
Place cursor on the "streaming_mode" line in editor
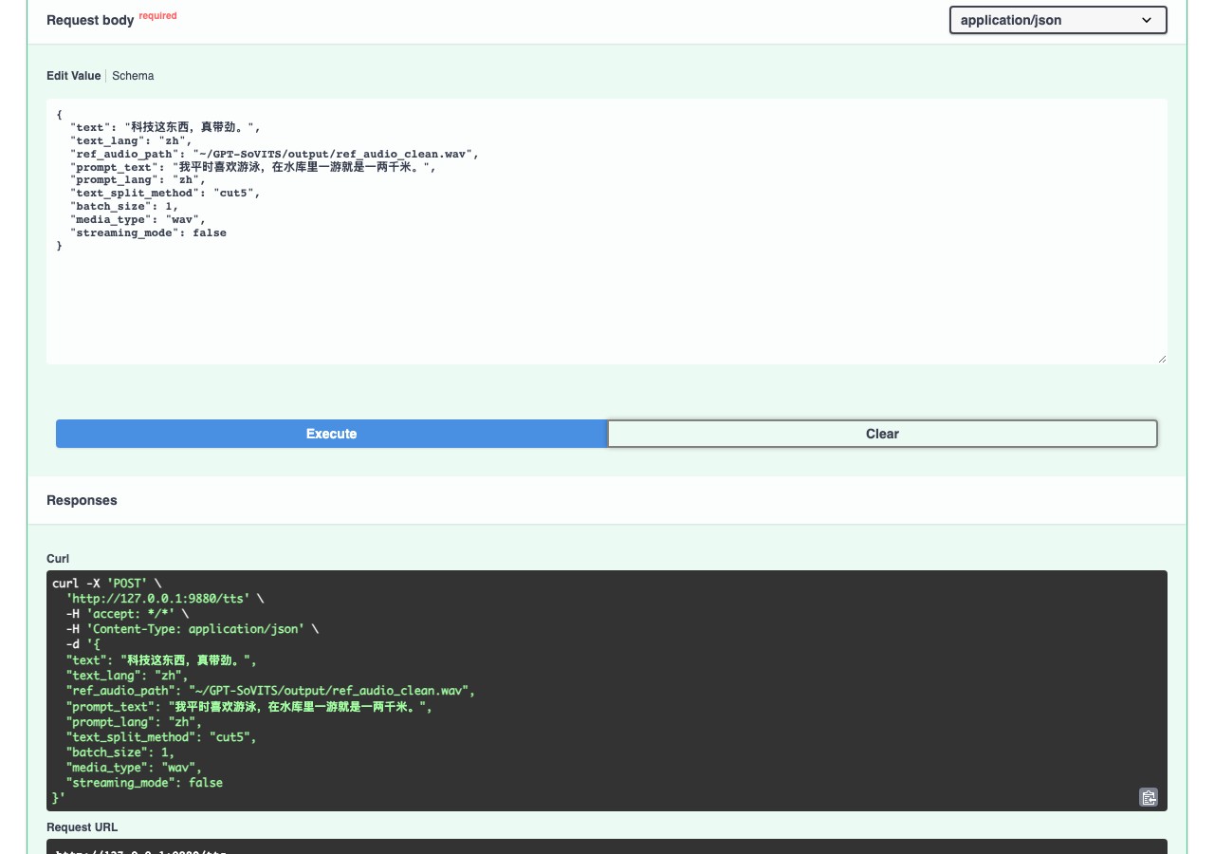pos(148,232)
